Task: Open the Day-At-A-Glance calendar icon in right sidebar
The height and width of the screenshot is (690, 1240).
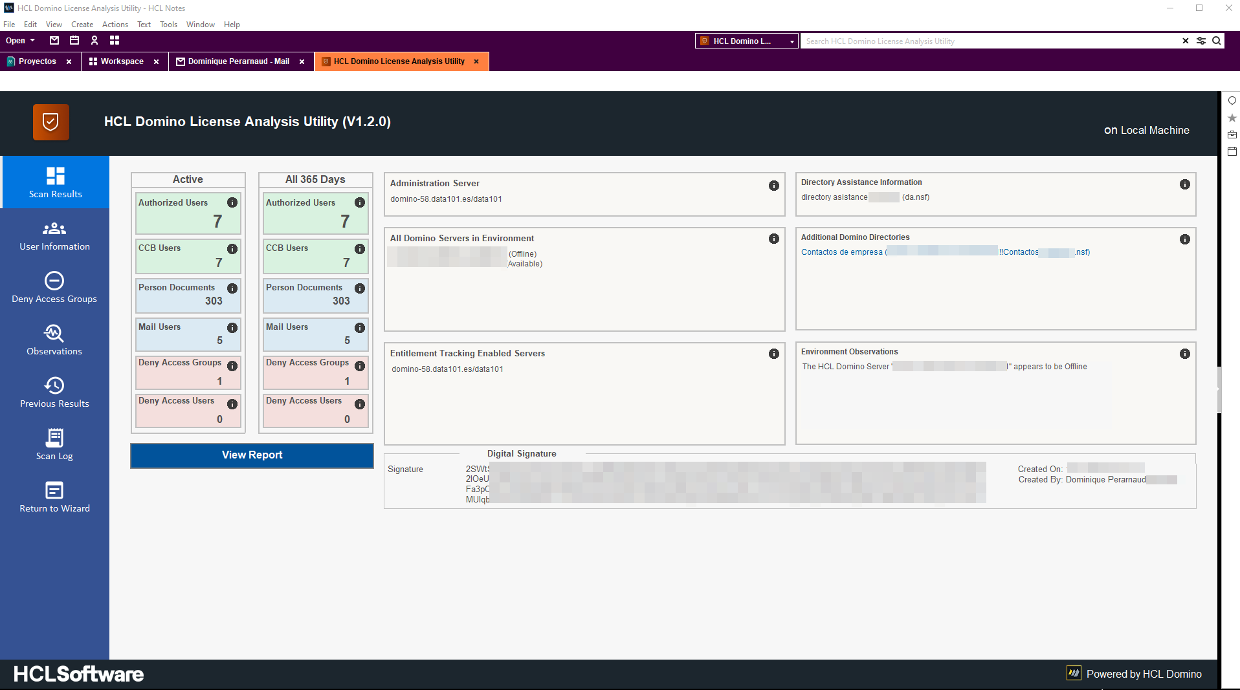Action: (x=1232, y=151)
